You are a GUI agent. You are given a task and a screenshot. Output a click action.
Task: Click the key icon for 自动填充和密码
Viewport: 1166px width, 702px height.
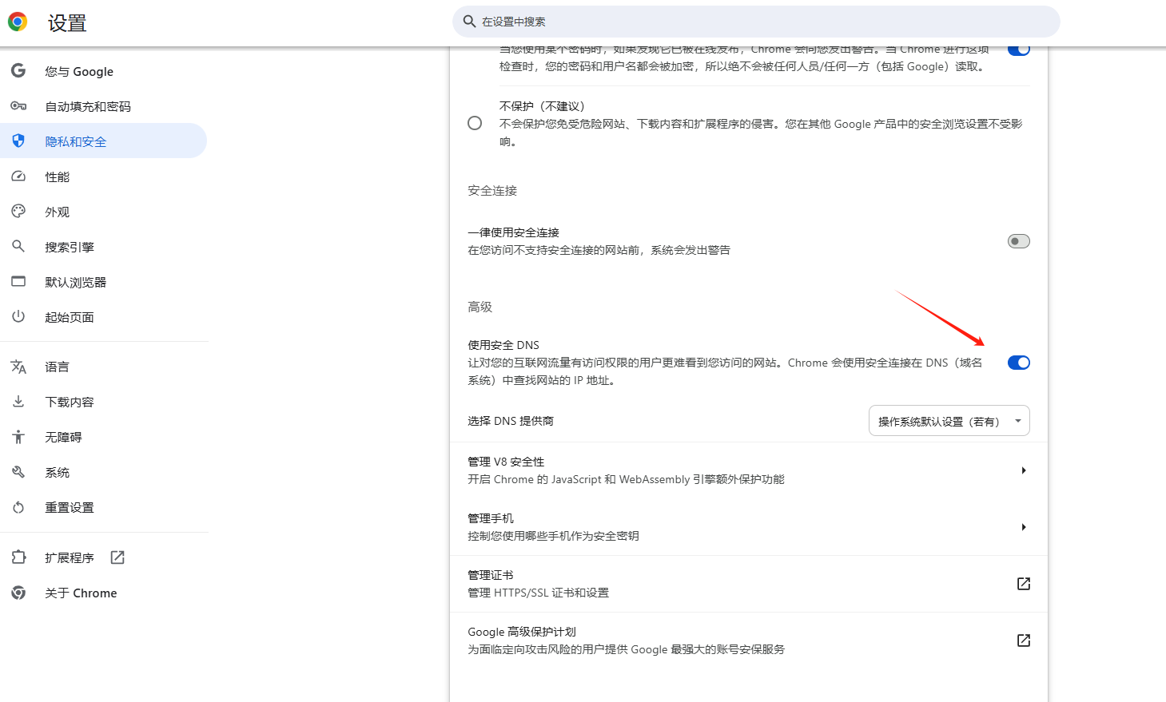pos(18,106)
